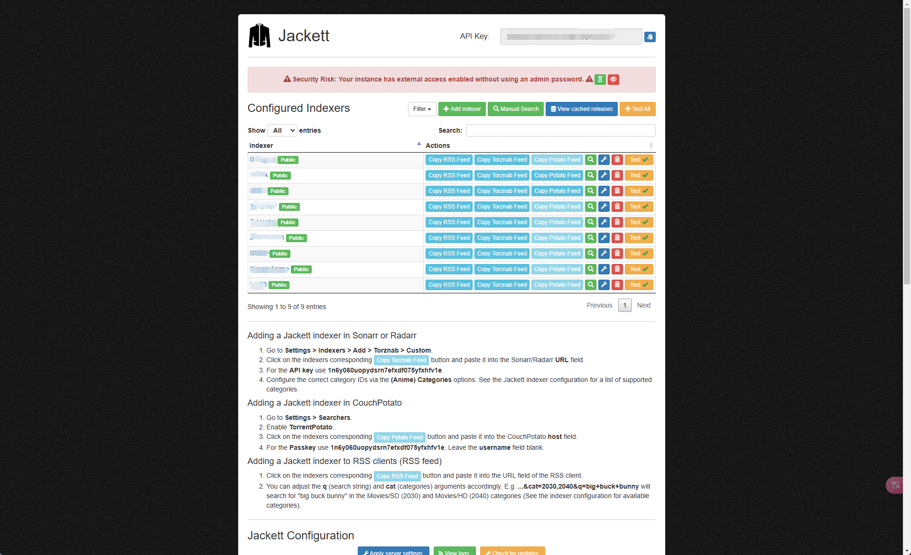Test the fourth indexer row
Screen dimensions: 911x555
pos(639,207)
